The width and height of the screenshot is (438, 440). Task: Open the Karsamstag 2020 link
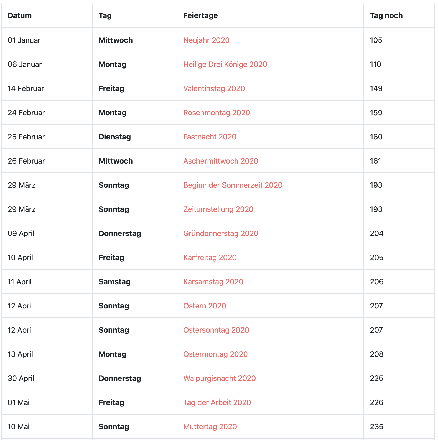click(213, 282)
